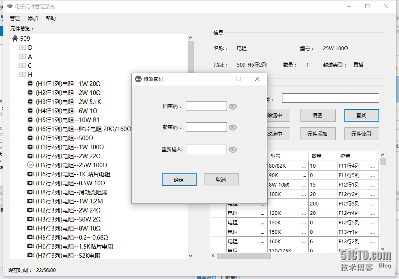Show the old password with eye icon
This screenshot has height=279, width=399.
233,106
